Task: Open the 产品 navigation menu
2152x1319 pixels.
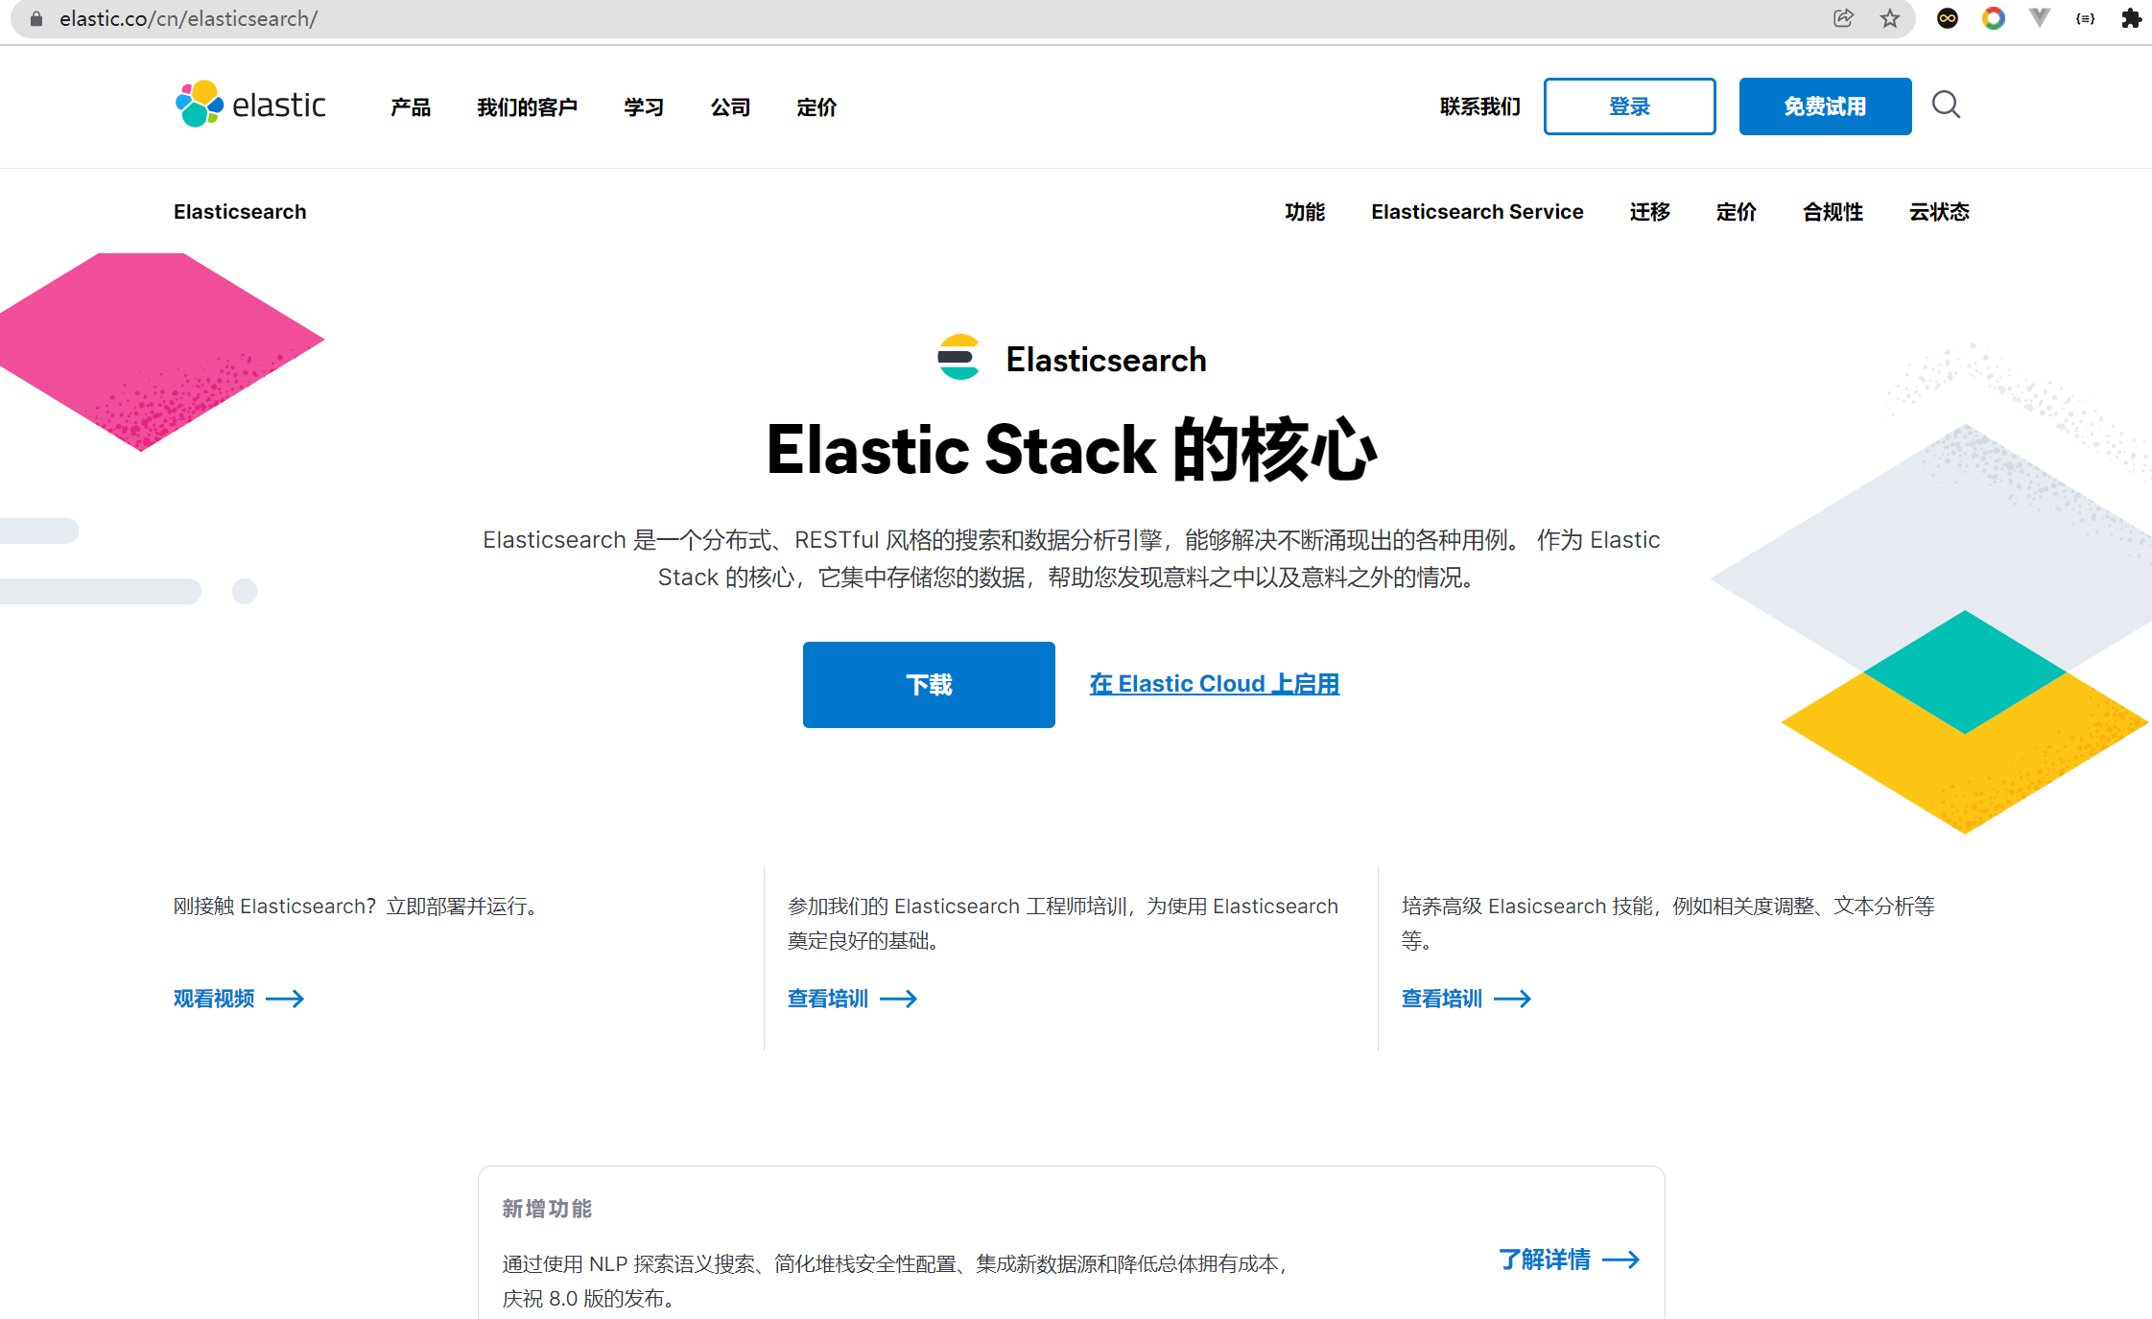Action: pos(410,107)
